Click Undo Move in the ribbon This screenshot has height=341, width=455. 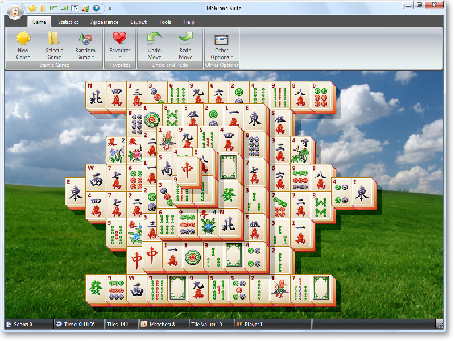[154, 45]
